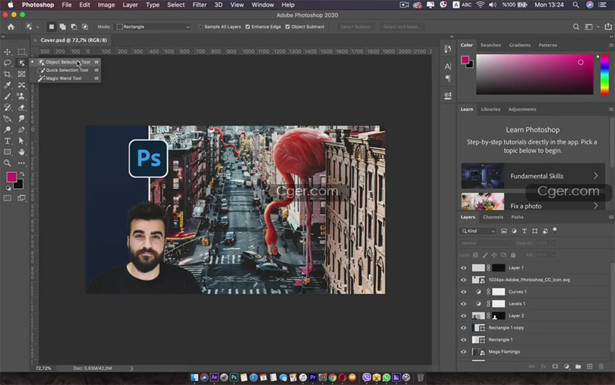Switch to the Adjustments tab
This screenshot has height=385, width=615.
point(522,110)
